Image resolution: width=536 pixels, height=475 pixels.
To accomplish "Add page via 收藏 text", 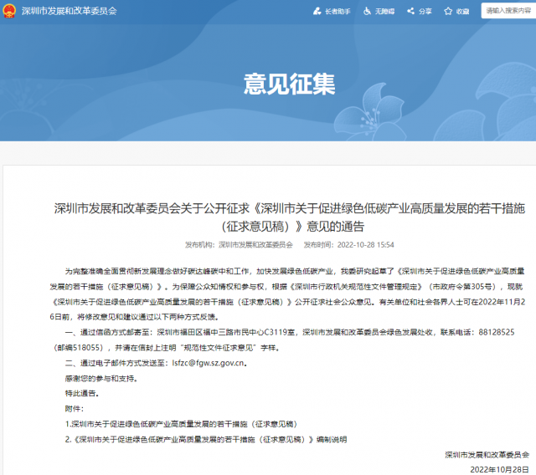I will pos(463,11).
